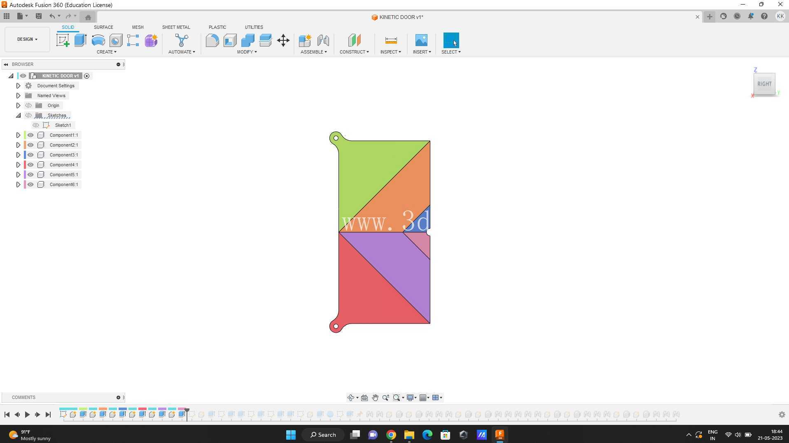Save the document
789x443 pixels.
[x=39, y=16]
